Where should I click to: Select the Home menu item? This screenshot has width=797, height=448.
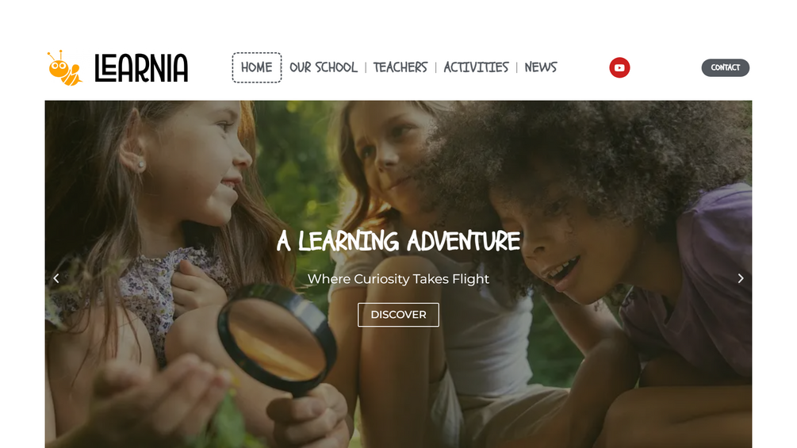[257, 67]
